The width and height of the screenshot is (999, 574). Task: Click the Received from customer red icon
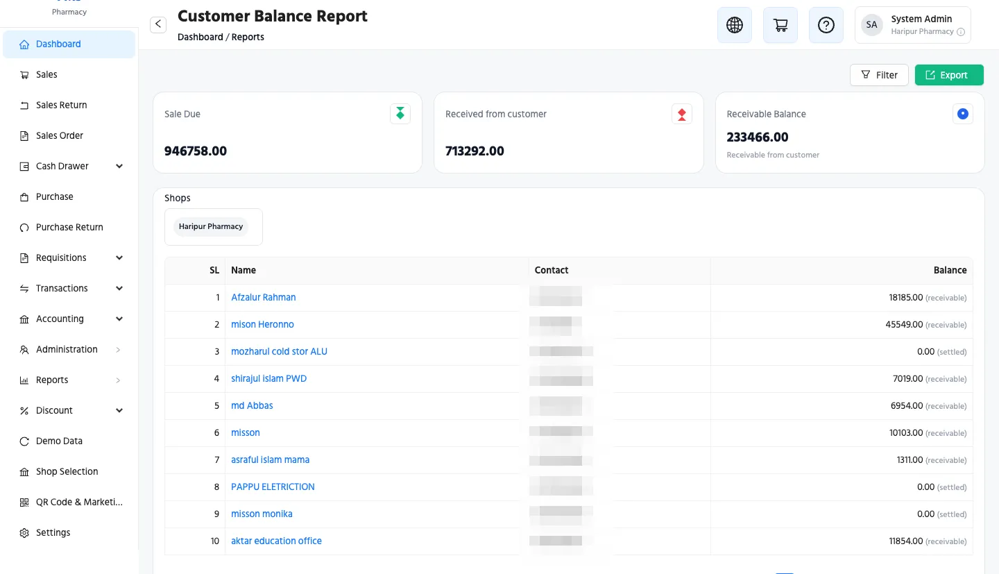(682, 114)
